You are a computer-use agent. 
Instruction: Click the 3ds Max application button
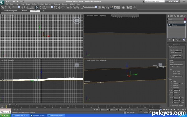click(x=2, y=2)
